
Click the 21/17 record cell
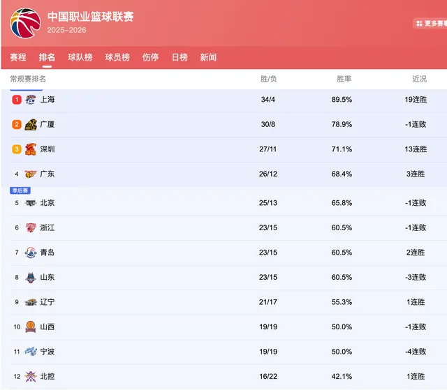268,302
